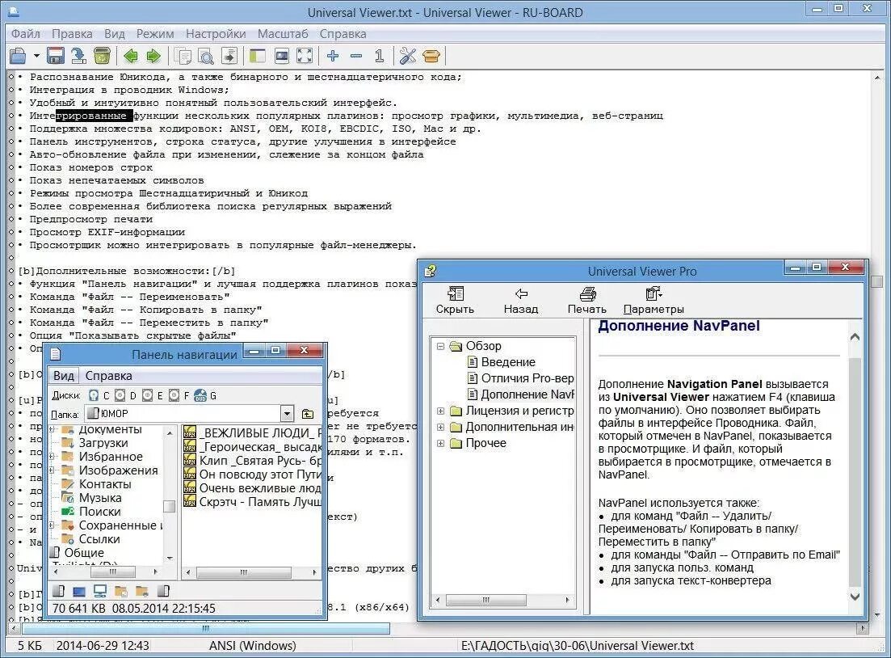Select drive D in navigation panel

[125, 395]
